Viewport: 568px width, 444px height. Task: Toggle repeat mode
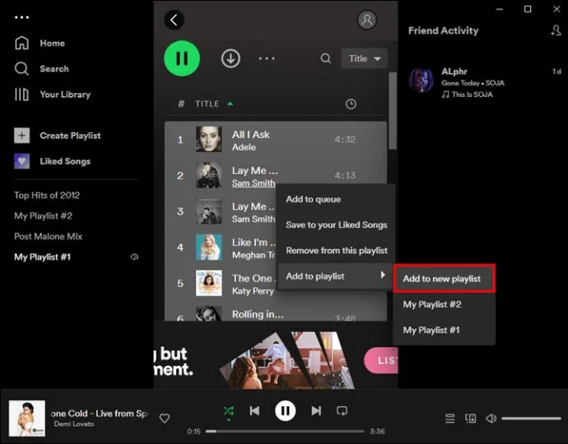pyautogui.click(x=342, y=411)
